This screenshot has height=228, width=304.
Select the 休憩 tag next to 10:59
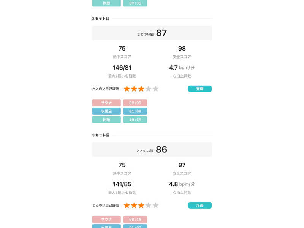106,119
